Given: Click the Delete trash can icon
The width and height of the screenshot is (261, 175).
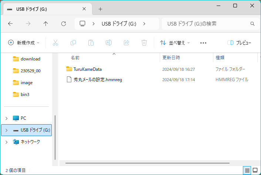Looking at the screenshot, I should (x=144, y=43).
